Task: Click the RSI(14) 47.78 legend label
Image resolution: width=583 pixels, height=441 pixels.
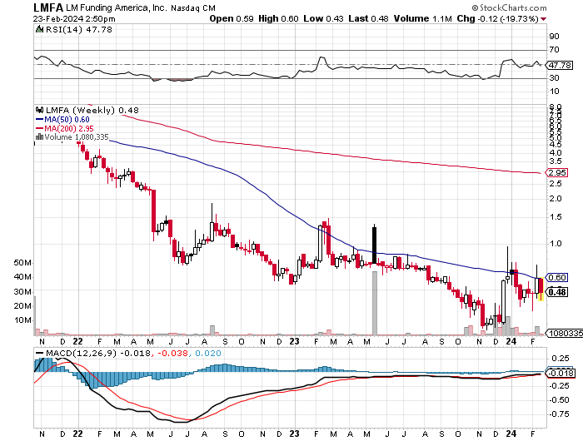Action: (78, 29)
